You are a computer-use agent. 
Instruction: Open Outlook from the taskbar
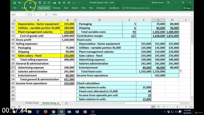[69, 112]
